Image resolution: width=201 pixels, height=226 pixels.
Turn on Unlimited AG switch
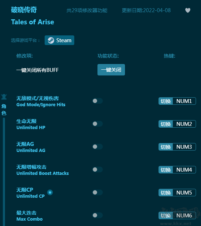(x=97, y=147)
